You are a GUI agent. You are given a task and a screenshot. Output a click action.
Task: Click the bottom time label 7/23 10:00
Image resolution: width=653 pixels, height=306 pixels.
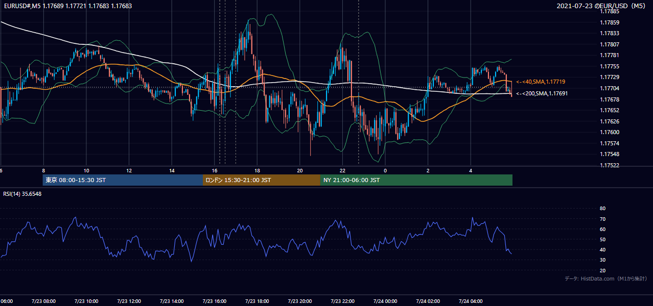point(86,301)
